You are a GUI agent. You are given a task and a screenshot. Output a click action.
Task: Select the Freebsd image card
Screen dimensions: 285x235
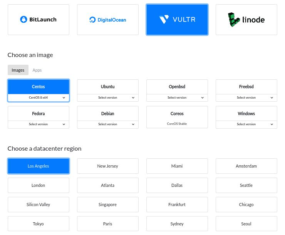[x=246, y=87]
